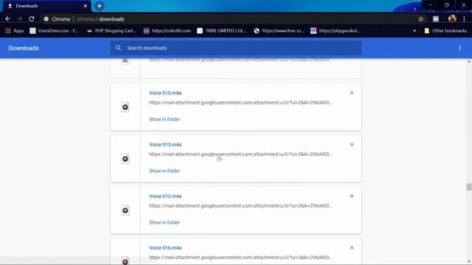Image resolution: width=472 pixels, height=265 pixels.
Task: Click the Voice 015.m4a audio file icon
Action: 125,107
